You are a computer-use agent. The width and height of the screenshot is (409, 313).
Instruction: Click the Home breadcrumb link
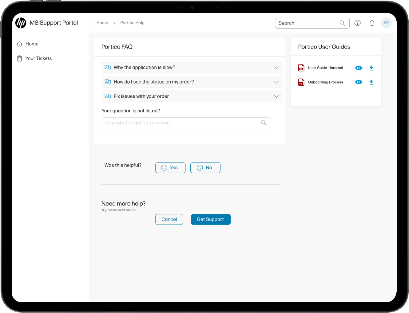click(102, 23)
